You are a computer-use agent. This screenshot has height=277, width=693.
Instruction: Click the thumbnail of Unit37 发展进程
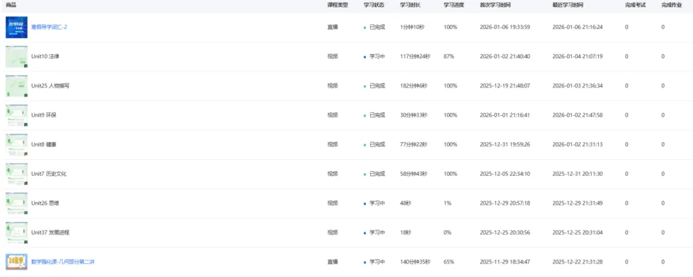[16, 232]
